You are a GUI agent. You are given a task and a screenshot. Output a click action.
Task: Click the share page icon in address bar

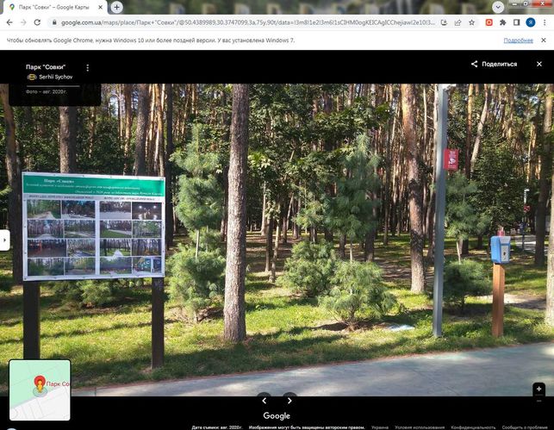458,22
